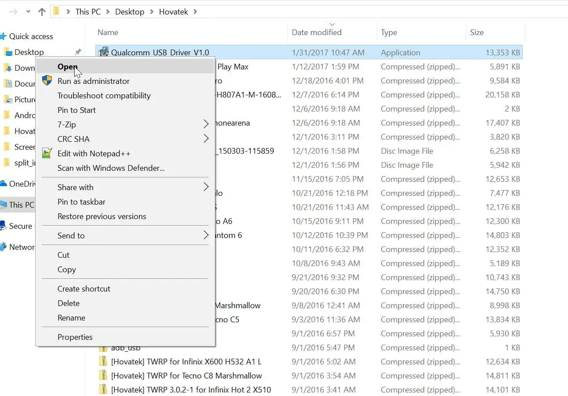568x396 pixels.
Task: Click zip icon of TWRP for Tecno C8 Marshmallow
Action: [103, 376]
